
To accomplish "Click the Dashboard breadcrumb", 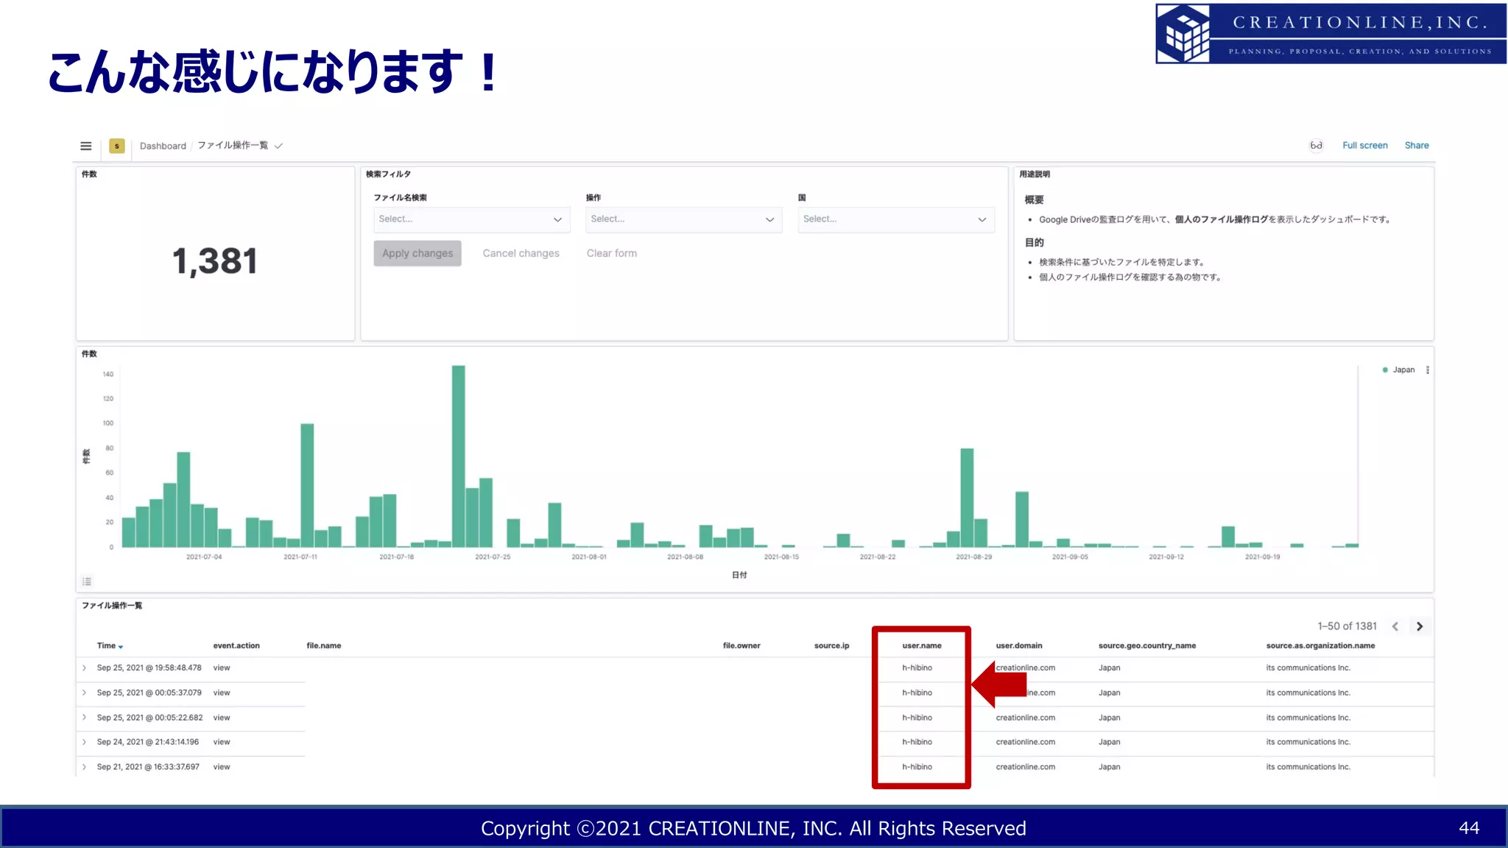I will 163,146.
